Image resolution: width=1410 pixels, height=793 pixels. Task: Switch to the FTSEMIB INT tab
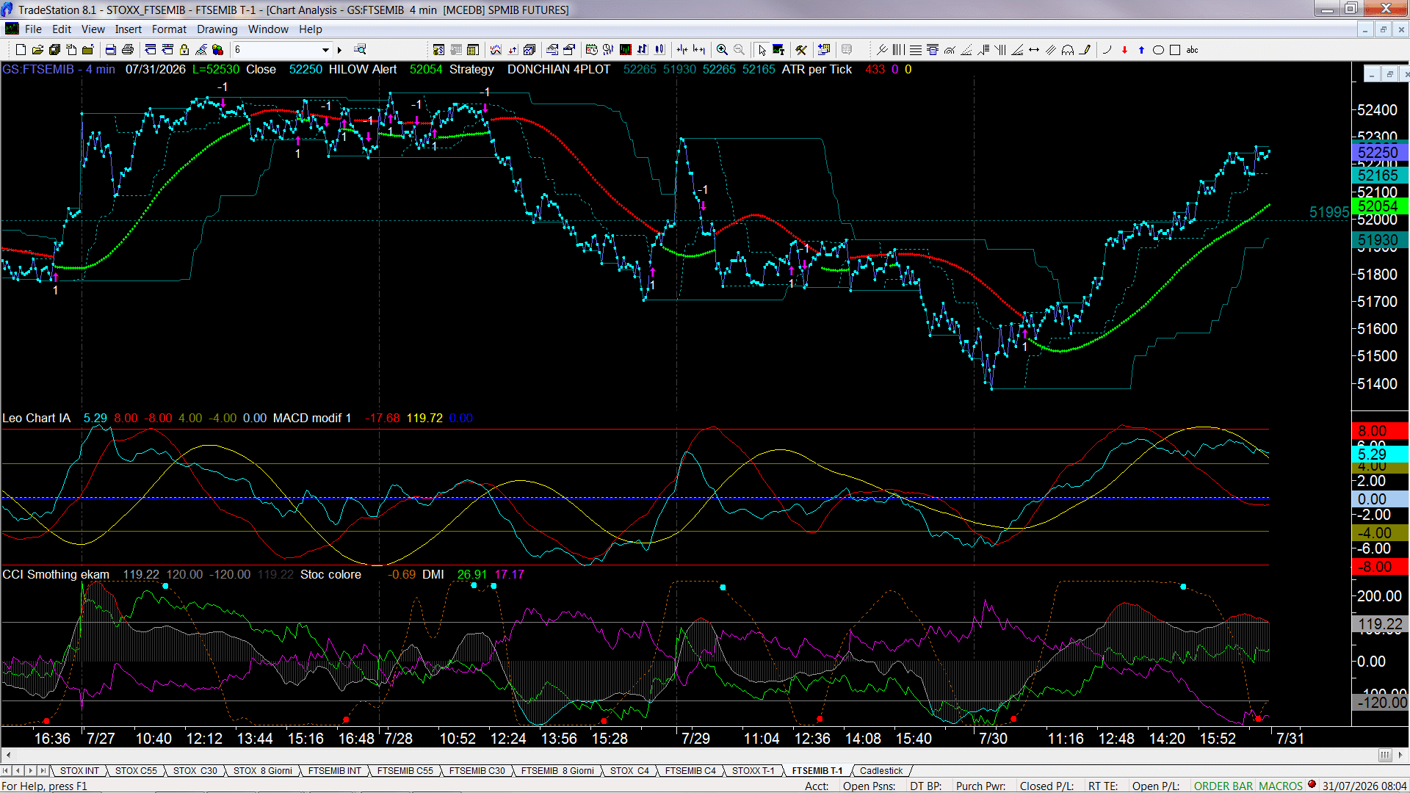(x=334, y=771)
